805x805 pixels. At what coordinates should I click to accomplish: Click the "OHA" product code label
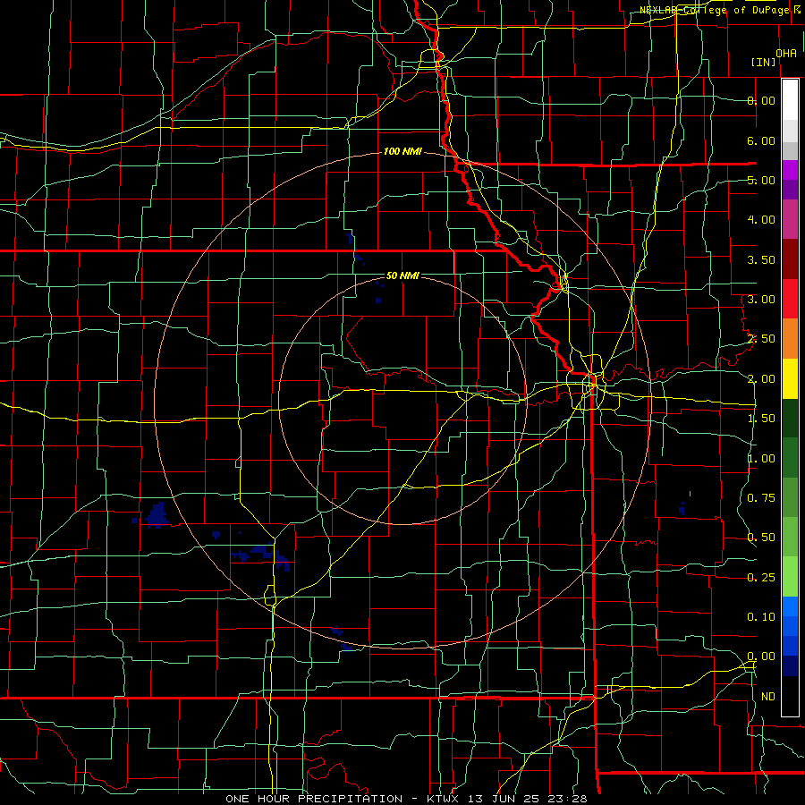(x=786, y=54)
